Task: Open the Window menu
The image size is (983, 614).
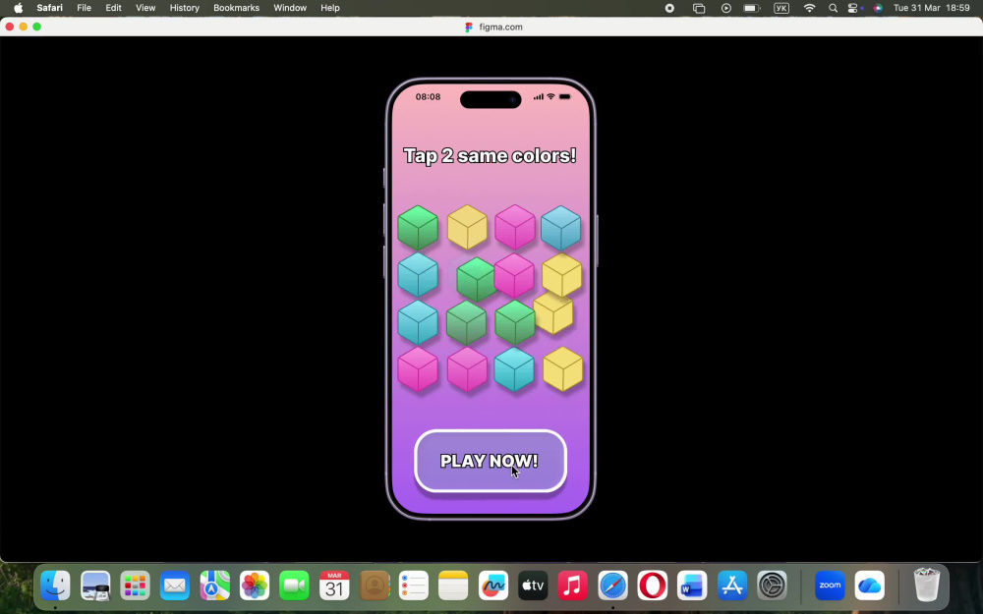Action: (290, 8)
